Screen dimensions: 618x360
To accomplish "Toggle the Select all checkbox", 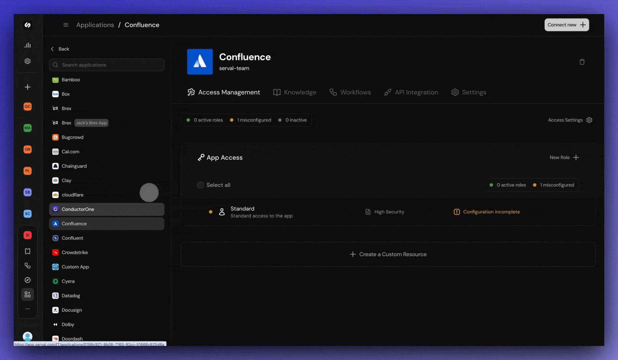I will (200, 185).
